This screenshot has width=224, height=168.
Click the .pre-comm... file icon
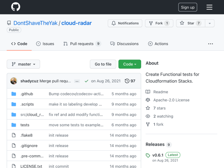click(14, 156)
